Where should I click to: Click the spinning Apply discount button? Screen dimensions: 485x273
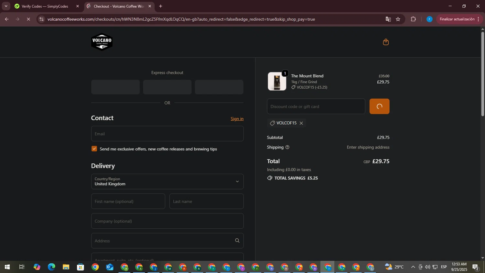point(379,106)
